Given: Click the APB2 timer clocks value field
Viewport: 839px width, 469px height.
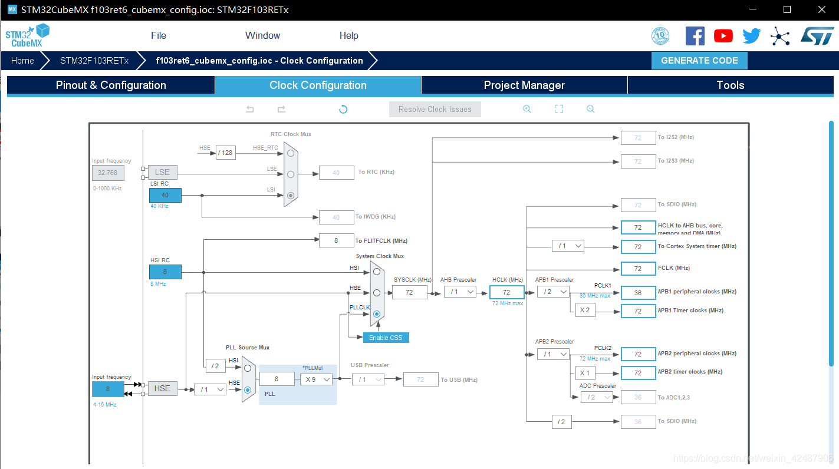Looking at the screenshot, I should 638,373.
